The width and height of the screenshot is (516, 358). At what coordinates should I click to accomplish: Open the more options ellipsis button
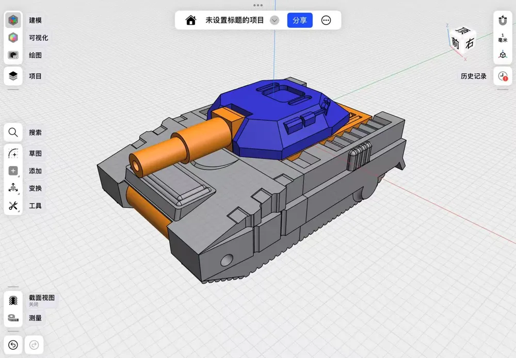(x=326, y=21)
